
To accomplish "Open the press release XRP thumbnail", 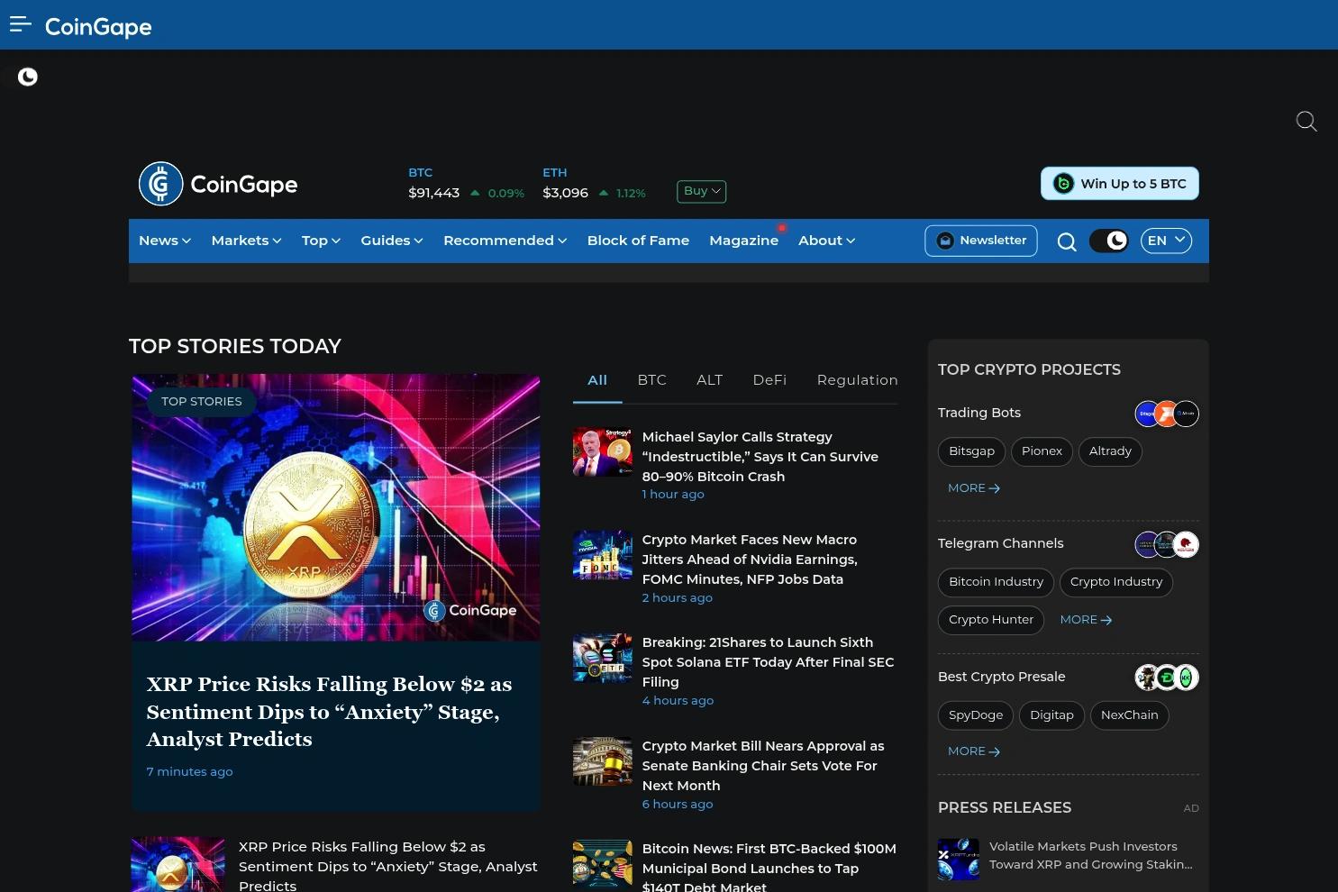I will (x=959, y=859).
